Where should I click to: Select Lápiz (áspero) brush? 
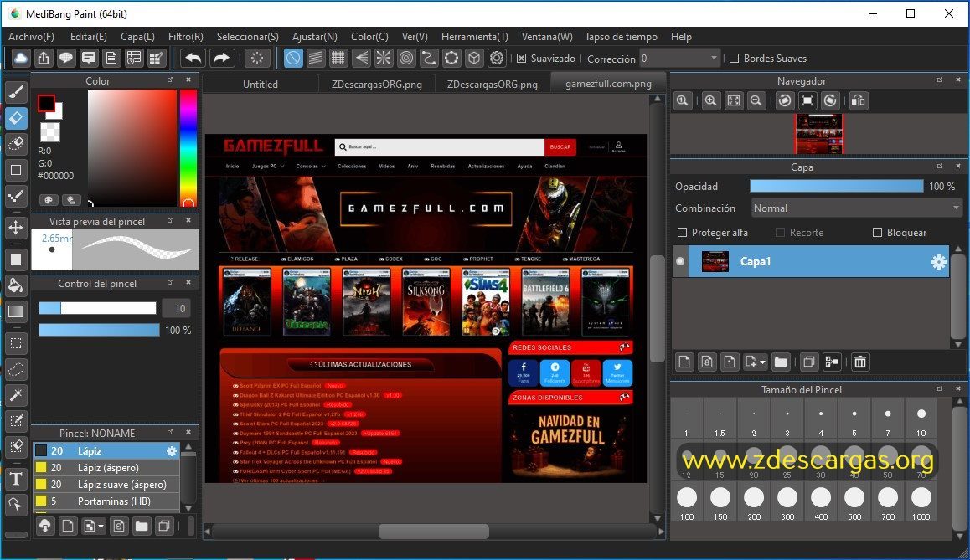[x=106, y=468]
